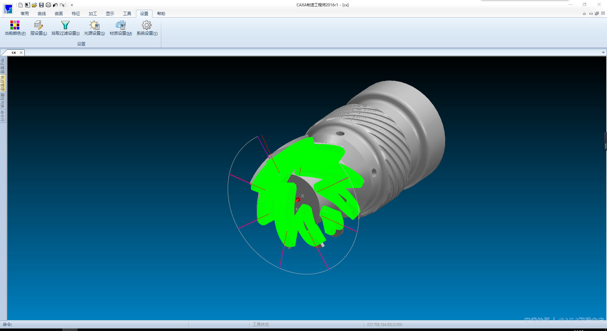
Task: Switch to the 加工 ribbon tab
Action: (93, 14)
